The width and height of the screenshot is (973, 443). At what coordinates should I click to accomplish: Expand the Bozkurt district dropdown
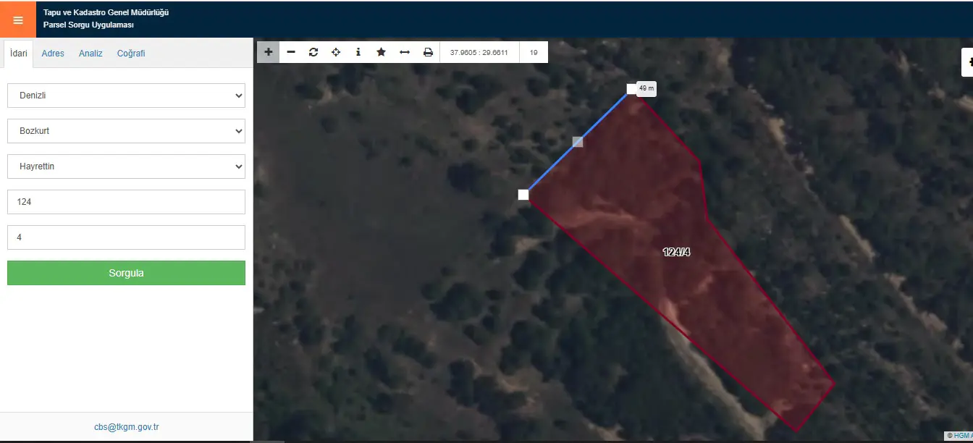point(126,131)
